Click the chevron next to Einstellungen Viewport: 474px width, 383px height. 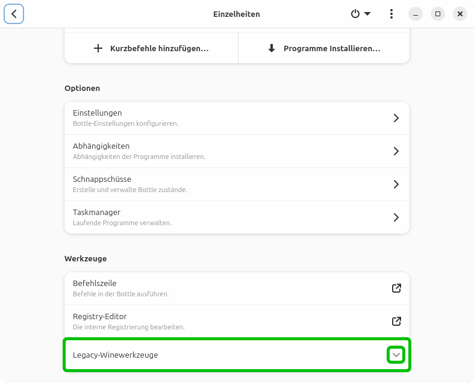click(396, 118)
